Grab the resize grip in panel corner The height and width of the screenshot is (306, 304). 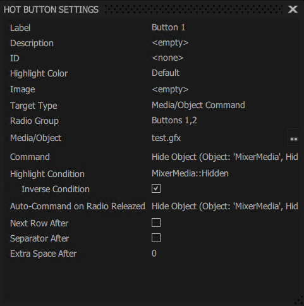point(299,300)
